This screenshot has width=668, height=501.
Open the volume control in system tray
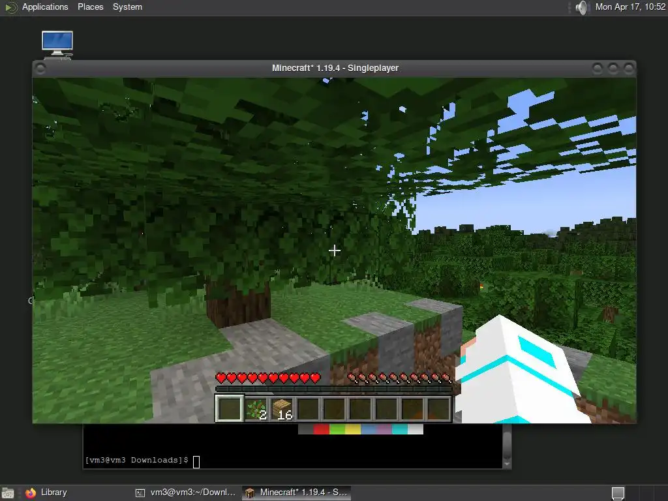click(581, 7)
